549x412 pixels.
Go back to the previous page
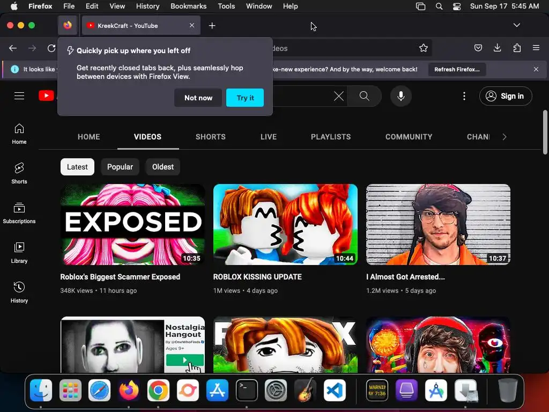[13, 48]
